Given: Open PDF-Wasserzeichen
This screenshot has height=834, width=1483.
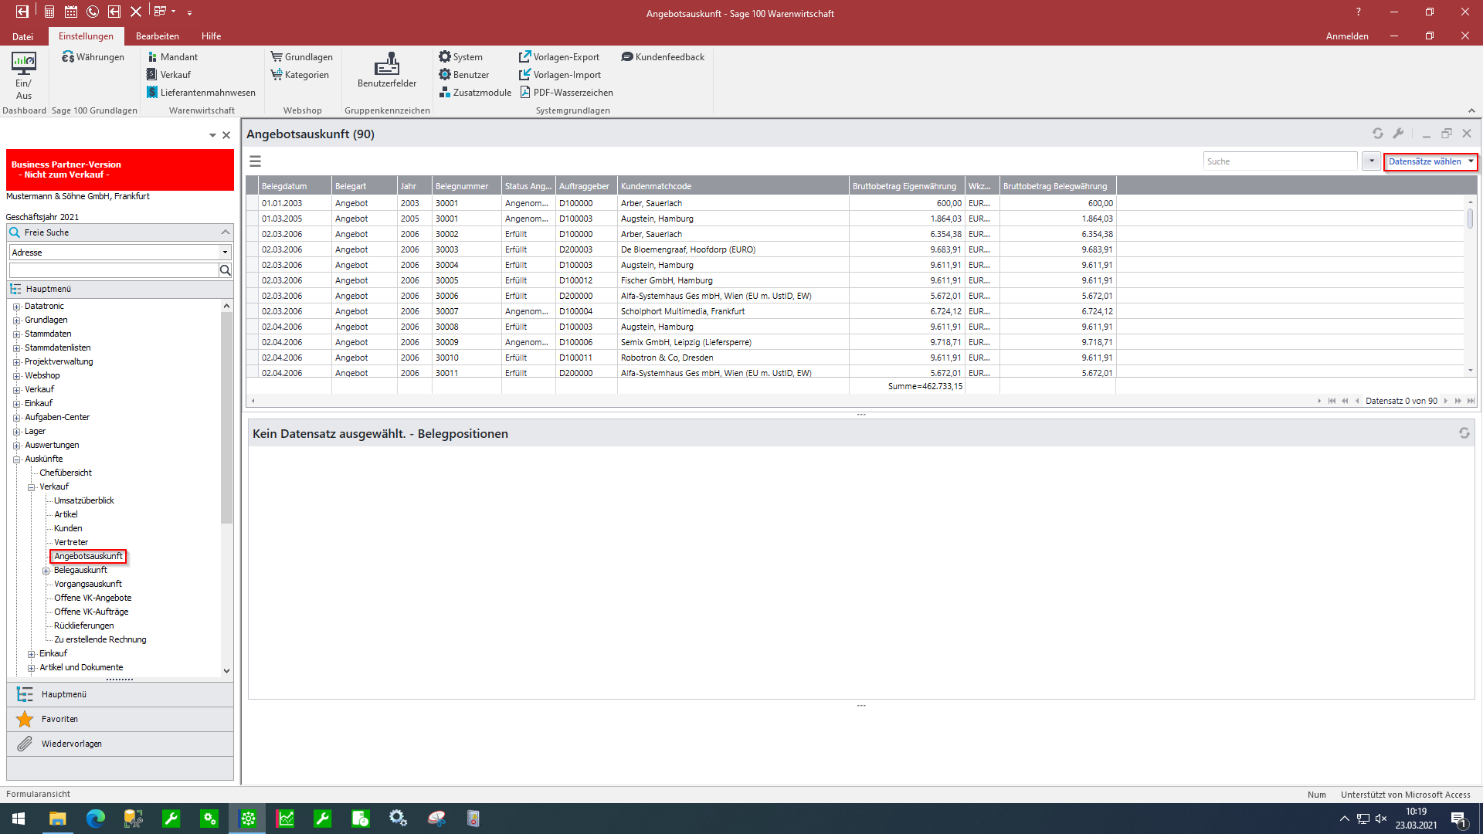Looking at the screenshot, I should click(566, 93).
